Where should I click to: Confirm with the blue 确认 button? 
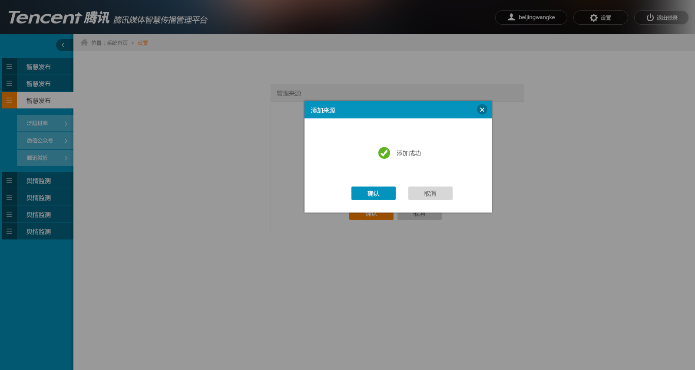tap(374, 193)
